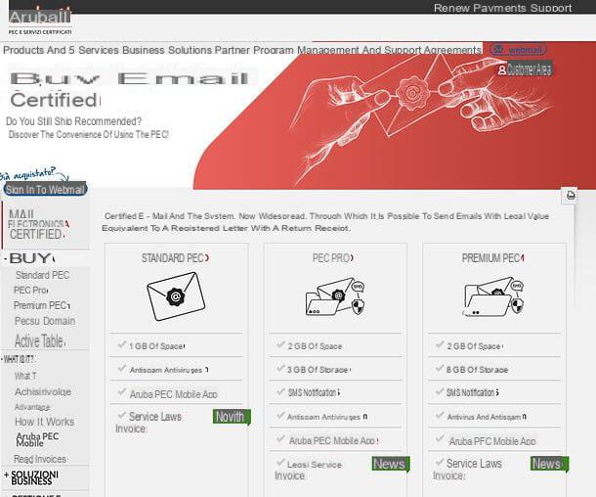Collapse the WHAT IS IT? sidebar section
Image resolution: width=596 pixels, height=497 pixels.
(x=19, y=359)
